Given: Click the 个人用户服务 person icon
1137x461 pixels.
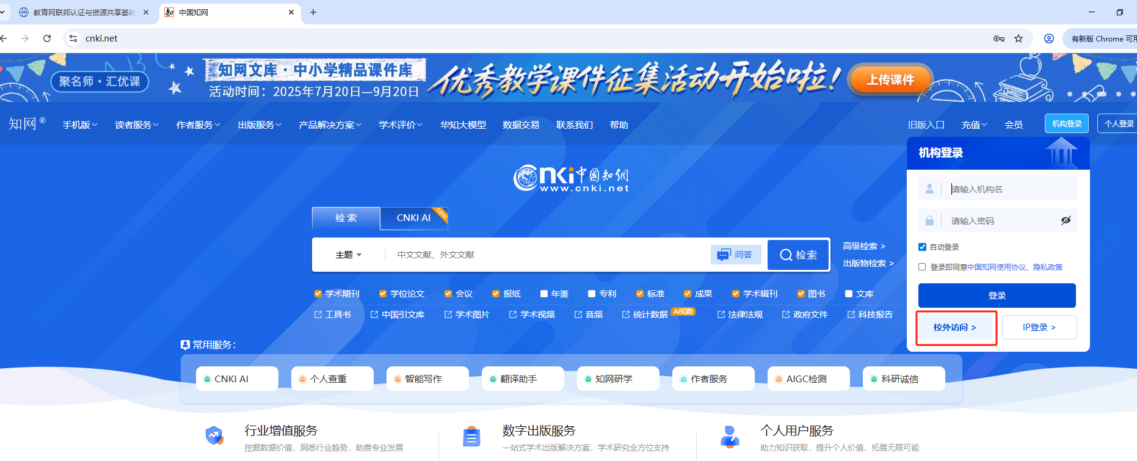Looking at the screenshot, I should (x=730, y=437).
